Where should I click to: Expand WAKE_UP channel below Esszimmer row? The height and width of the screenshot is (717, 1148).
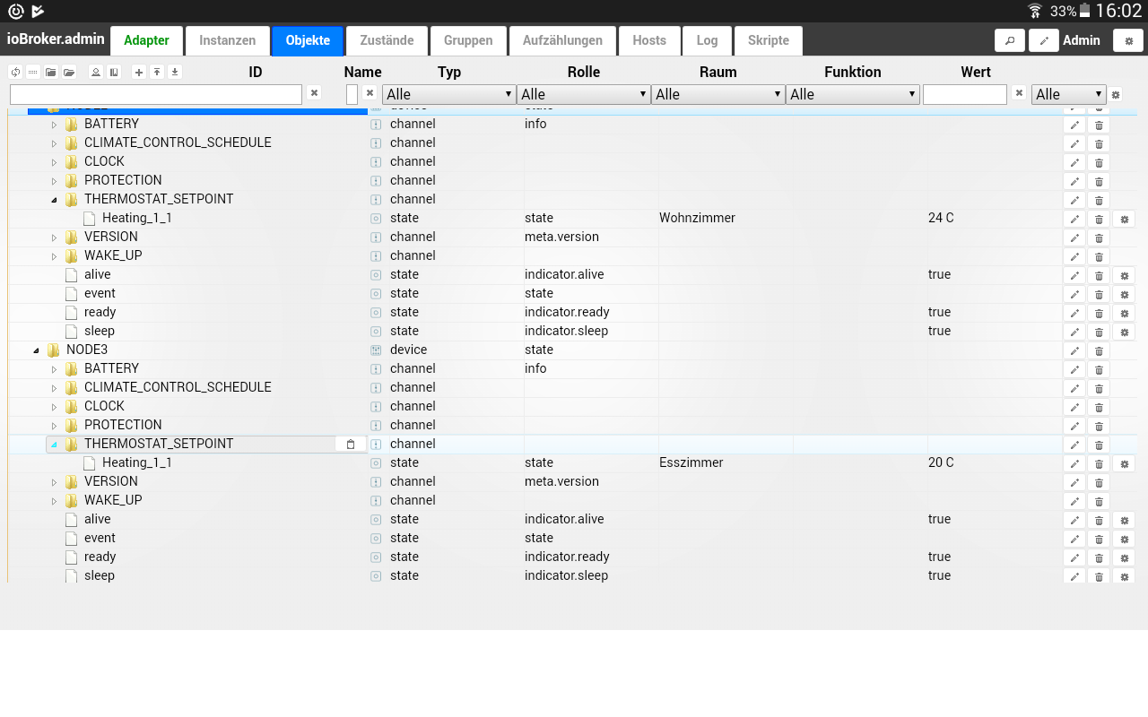(x=54, y=501)
